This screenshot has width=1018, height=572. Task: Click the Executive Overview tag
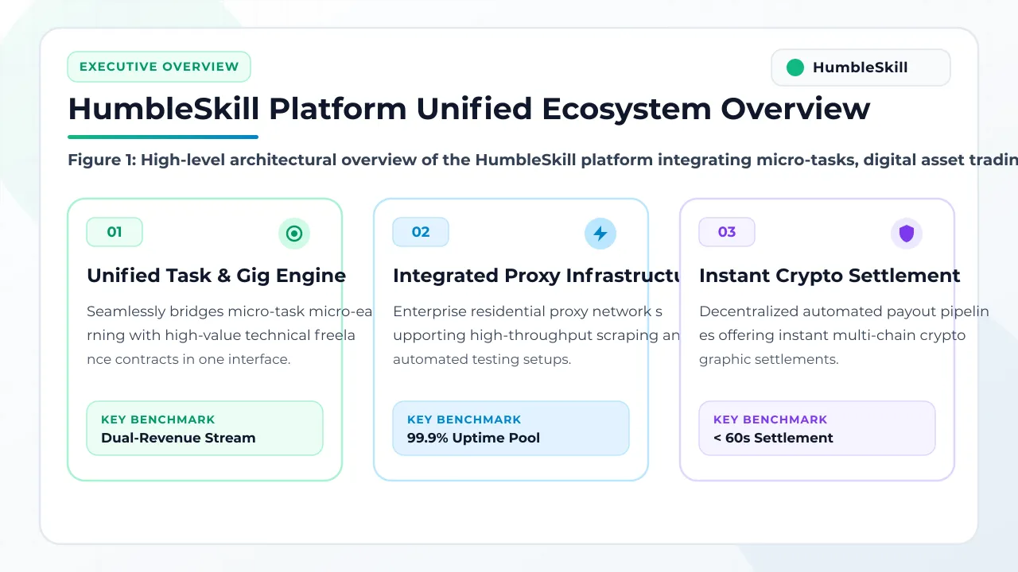click(x=159, y=67)
